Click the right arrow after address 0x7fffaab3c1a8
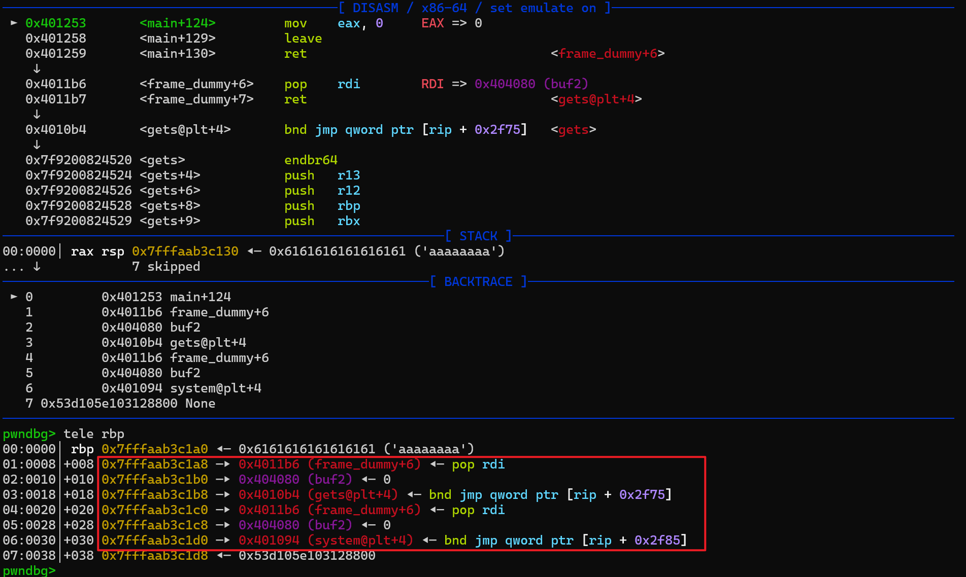966x577 pixels. (x=223, y=464)
